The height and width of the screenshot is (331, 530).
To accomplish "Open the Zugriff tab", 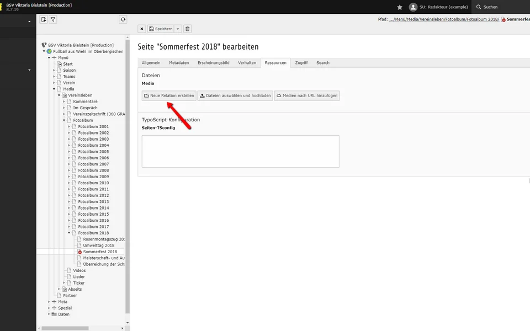I will pos(301,63).
